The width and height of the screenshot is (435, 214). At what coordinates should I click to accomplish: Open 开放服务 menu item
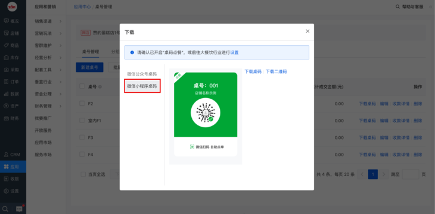tap(44, 130)
